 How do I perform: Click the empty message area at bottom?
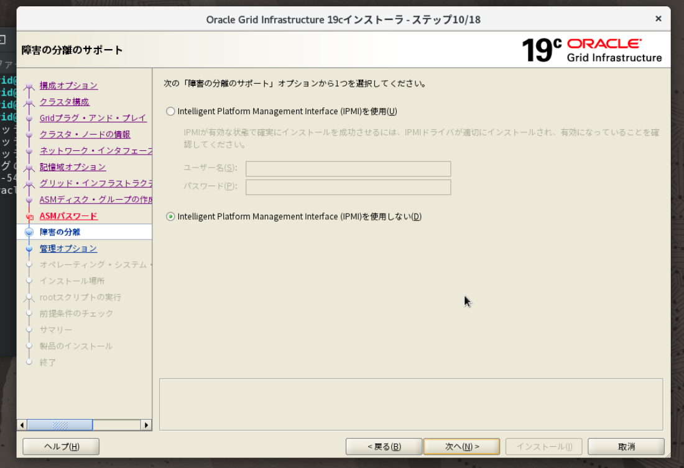click(x=411, y=405)
